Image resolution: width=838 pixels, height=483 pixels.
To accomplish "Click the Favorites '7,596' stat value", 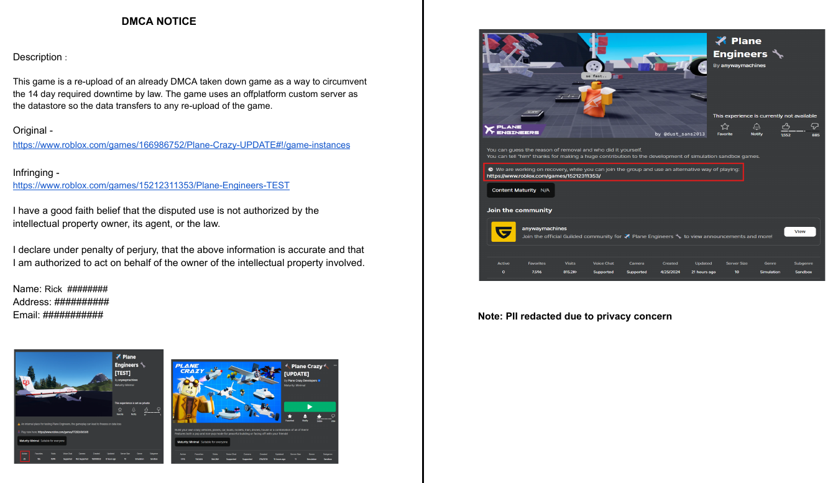I will click(536, 272).
